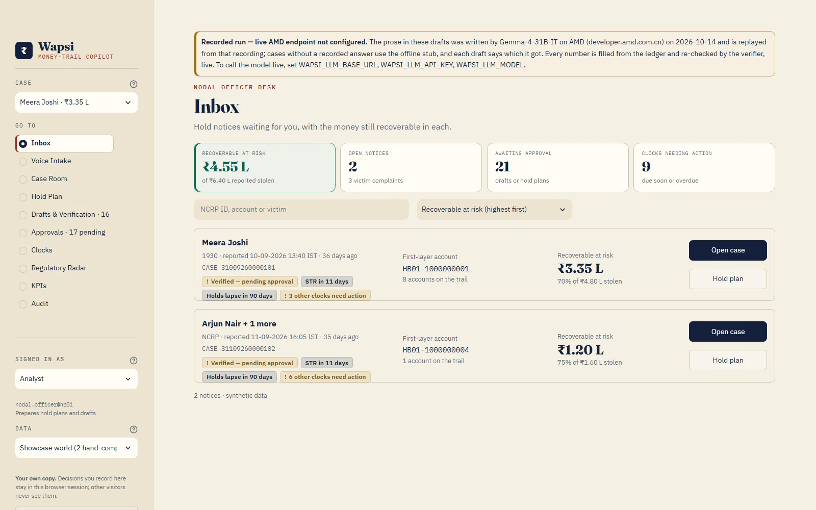Click the help icon next to Data
The width and height of the screenshot is (816, 510).
134,429
